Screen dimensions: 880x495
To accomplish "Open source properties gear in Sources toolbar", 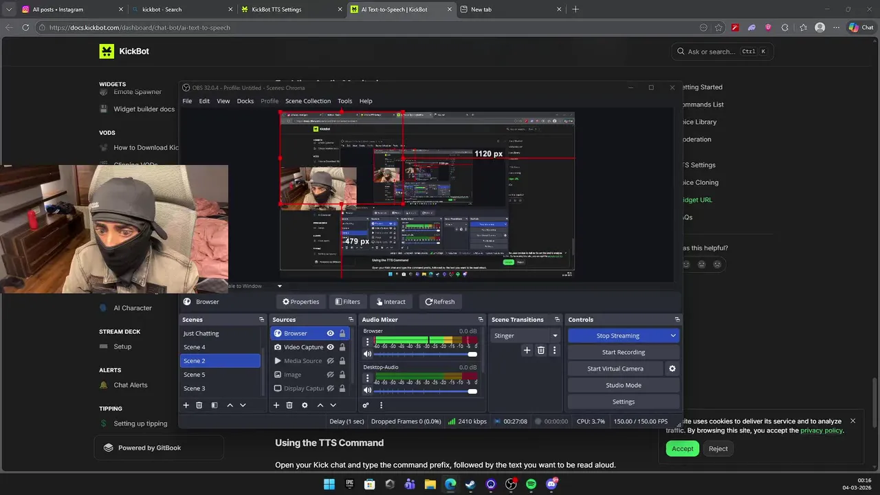I will 305,405.
